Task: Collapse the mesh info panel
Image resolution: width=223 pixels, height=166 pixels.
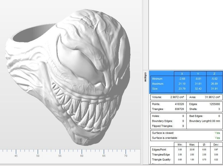Action: 145,77
